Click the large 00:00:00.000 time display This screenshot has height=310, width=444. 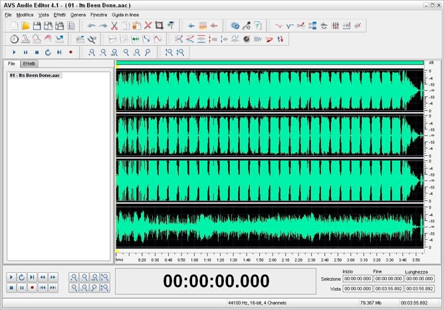[x=216, y=281]
